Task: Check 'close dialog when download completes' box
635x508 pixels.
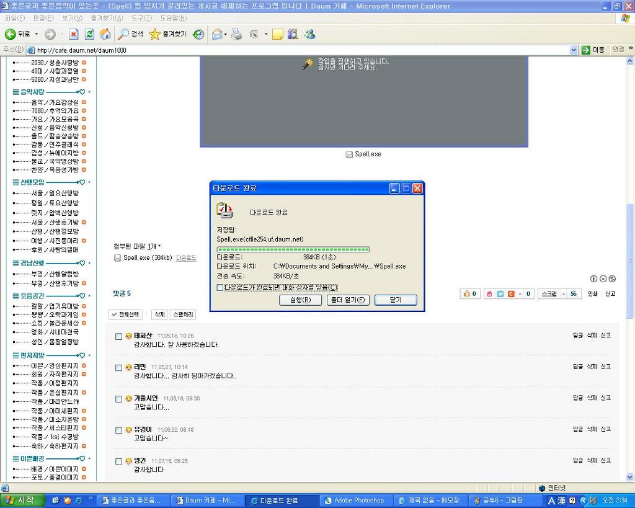Action: 220,287
